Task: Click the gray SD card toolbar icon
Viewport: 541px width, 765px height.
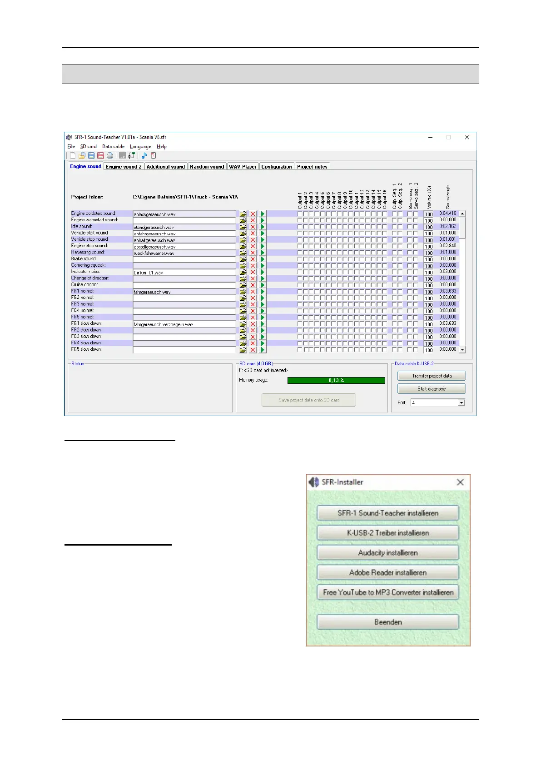Action: (122, 155)
